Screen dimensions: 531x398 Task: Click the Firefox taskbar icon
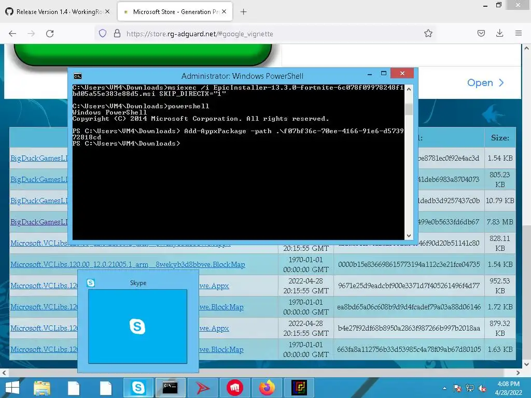[x=267, y=388]
